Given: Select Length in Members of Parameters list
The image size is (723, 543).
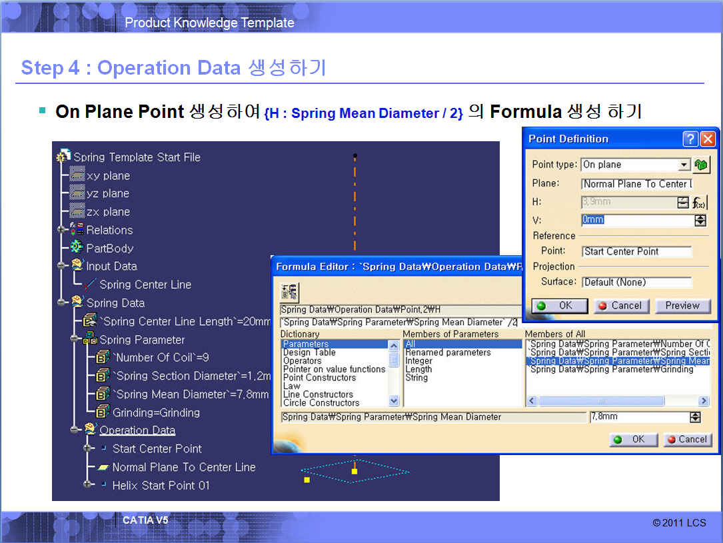Looking at the screenshot, I should point(418,369).
